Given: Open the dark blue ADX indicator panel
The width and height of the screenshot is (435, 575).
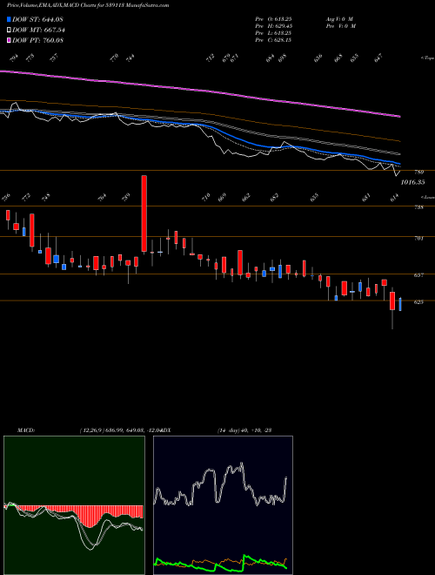Looking at the screenshot, I should point(223,505).
